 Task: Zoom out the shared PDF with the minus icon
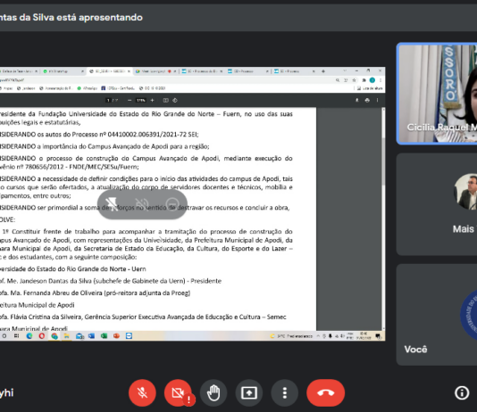[x=130, y=100]
